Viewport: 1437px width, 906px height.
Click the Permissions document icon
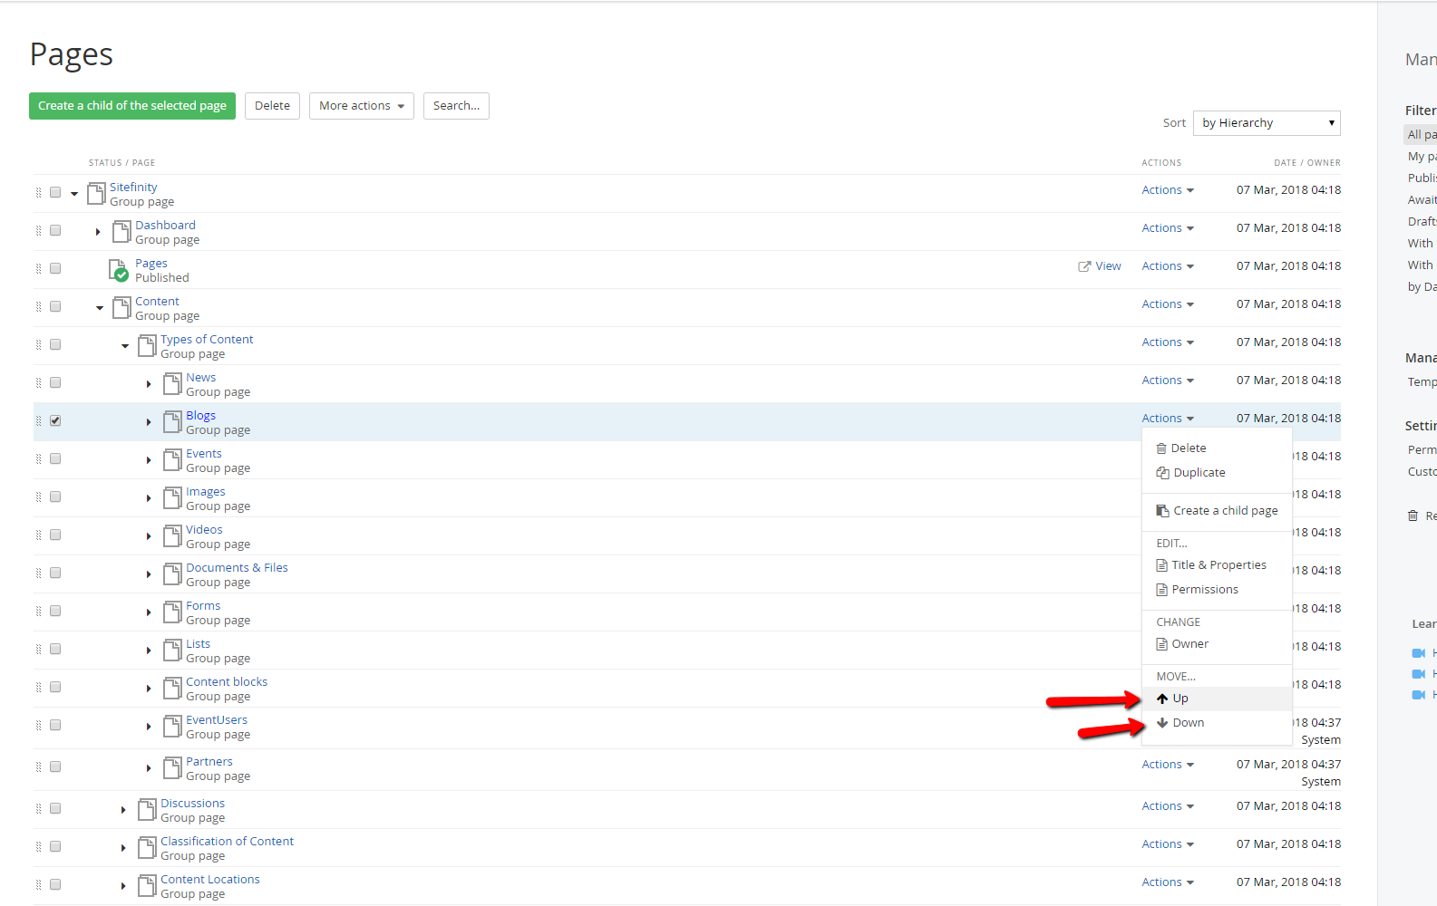[x=1161, y=590]
